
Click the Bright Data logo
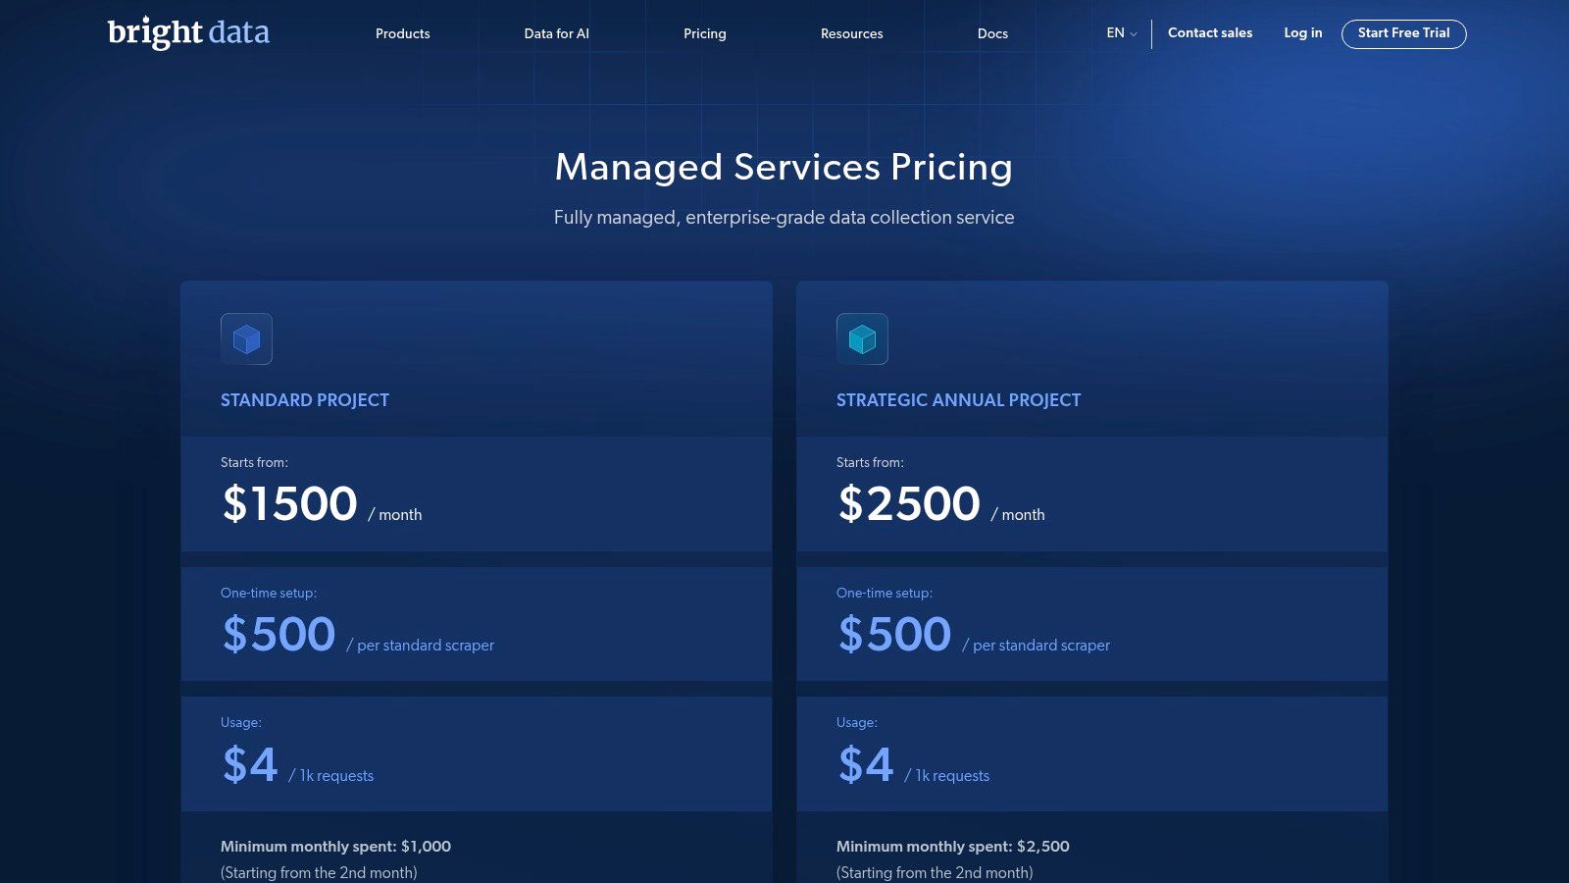pyautogui.click(x=188, y=32)
